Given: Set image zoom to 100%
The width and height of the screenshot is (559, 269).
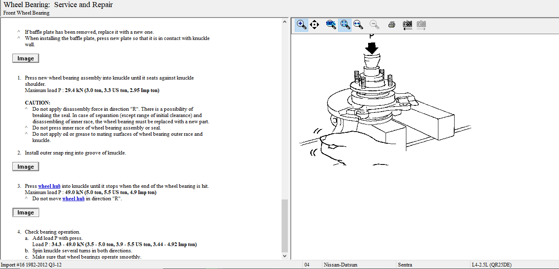Looking at the screenshot, I should point(331,25).
